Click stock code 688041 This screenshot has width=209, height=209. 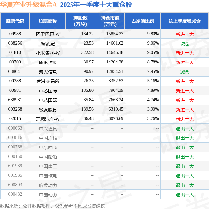(15, 71)
